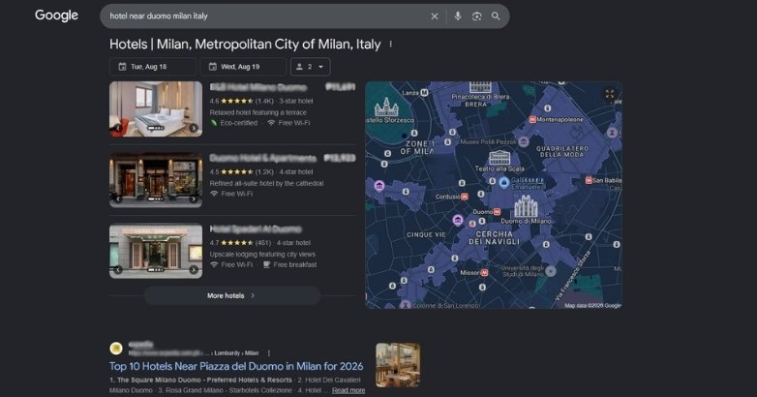Open options menu for Lombardy Milan result
The height and width of the screenshot is (397, 757).
click(x=269, y=353)
